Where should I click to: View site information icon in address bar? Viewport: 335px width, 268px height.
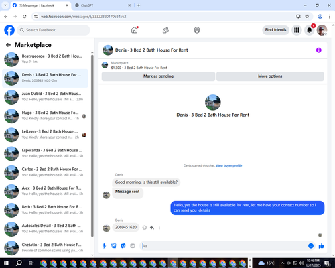(36, 17)
